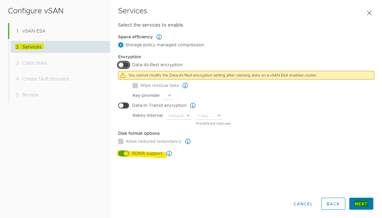Show info for Data-In-Transit encryption
Image resolution: width=382 pixels, height=218 pixels.
point(193,106)
